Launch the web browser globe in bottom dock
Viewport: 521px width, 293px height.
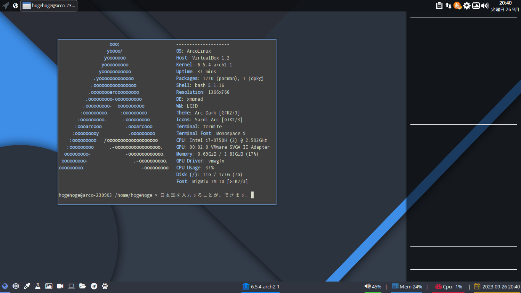(x=5, y=286)
